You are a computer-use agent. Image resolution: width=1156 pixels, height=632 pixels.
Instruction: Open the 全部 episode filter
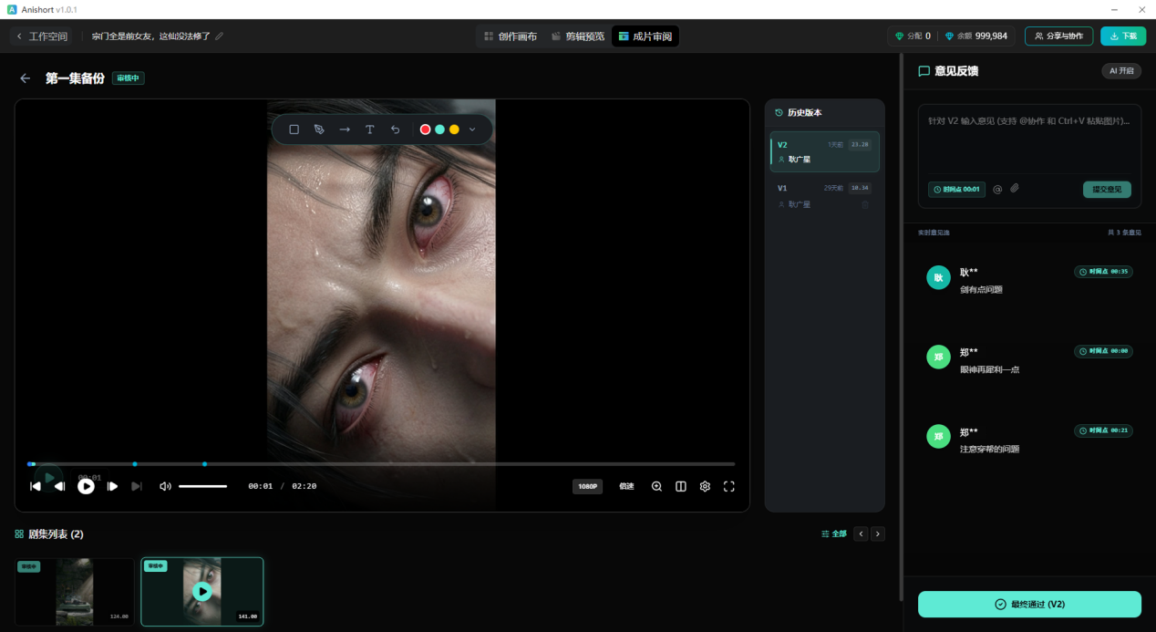pyautogui.click(x=833, y=534)
